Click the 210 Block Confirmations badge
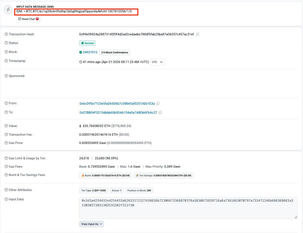The width and height of the screenshot is (303, 233). 115,52
